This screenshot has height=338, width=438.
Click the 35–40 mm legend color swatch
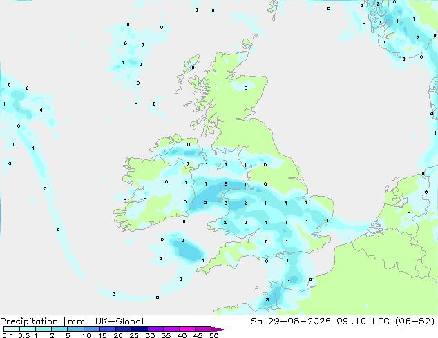pyautogui.click(x=171, y=329)
